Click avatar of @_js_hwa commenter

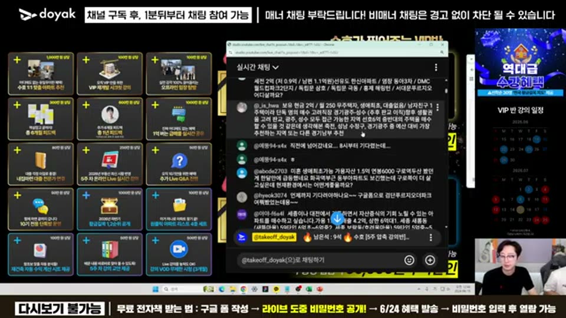[x=242, y=107]
